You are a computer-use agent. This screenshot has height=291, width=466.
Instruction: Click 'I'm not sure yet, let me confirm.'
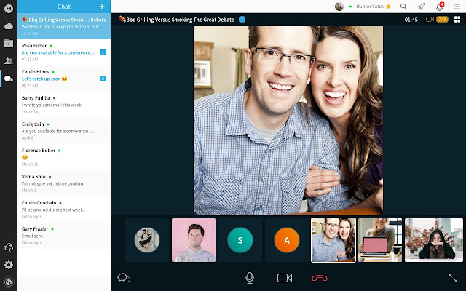coord(53,183)
